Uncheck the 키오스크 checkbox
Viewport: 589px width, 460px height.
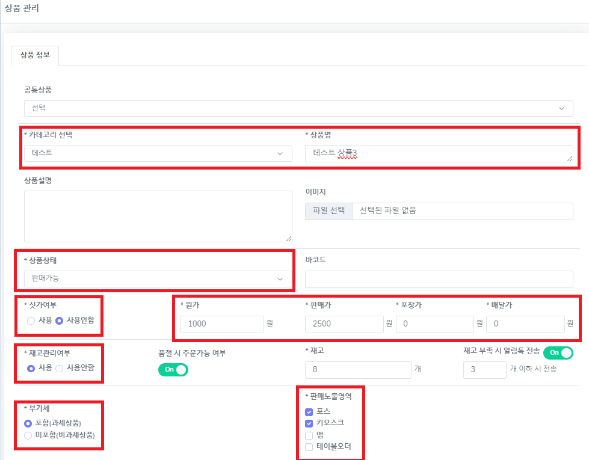pyautogui.click(x=309, y=423)
